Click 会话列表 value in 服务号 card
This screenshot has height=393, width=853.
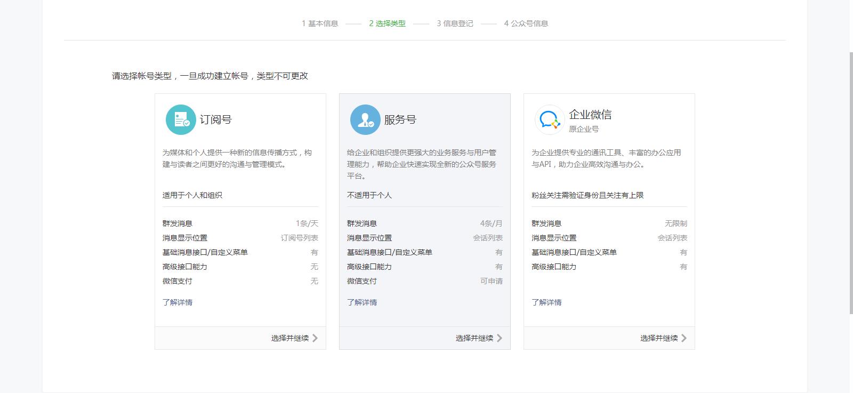(488, 238)
